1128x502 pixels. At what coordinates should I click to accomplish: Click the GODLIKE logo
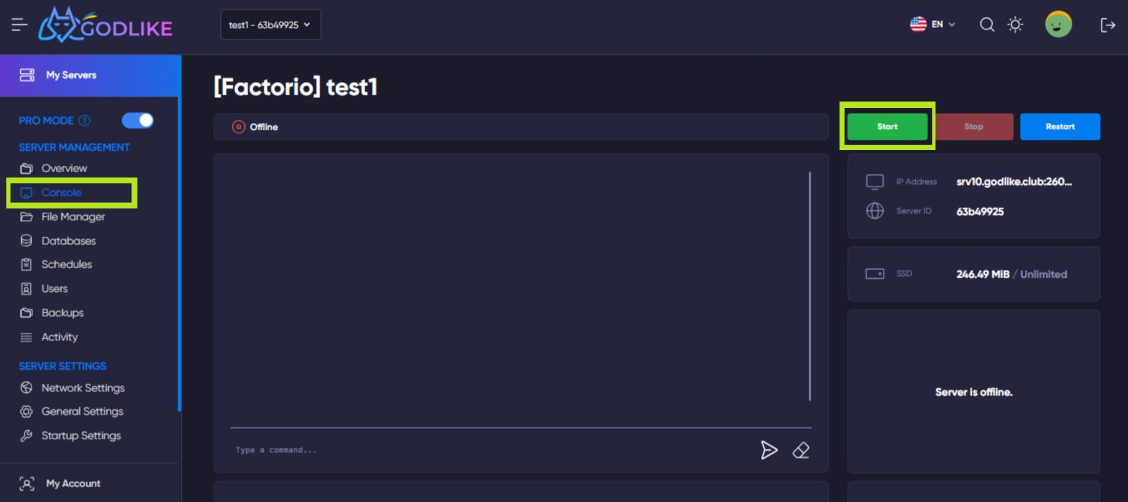click(x=105, y=25)
